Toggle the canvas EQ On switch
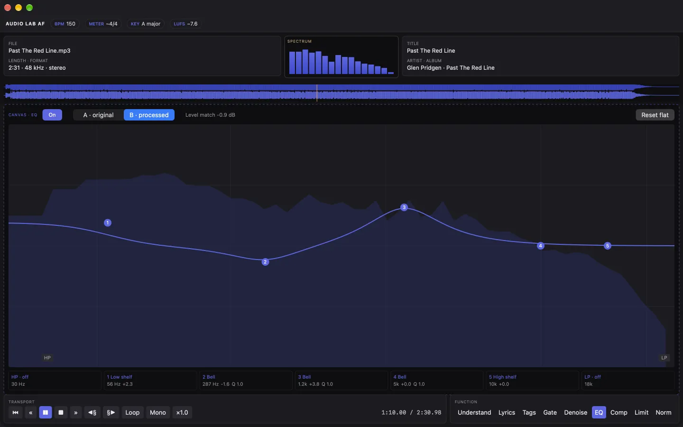 52,115
